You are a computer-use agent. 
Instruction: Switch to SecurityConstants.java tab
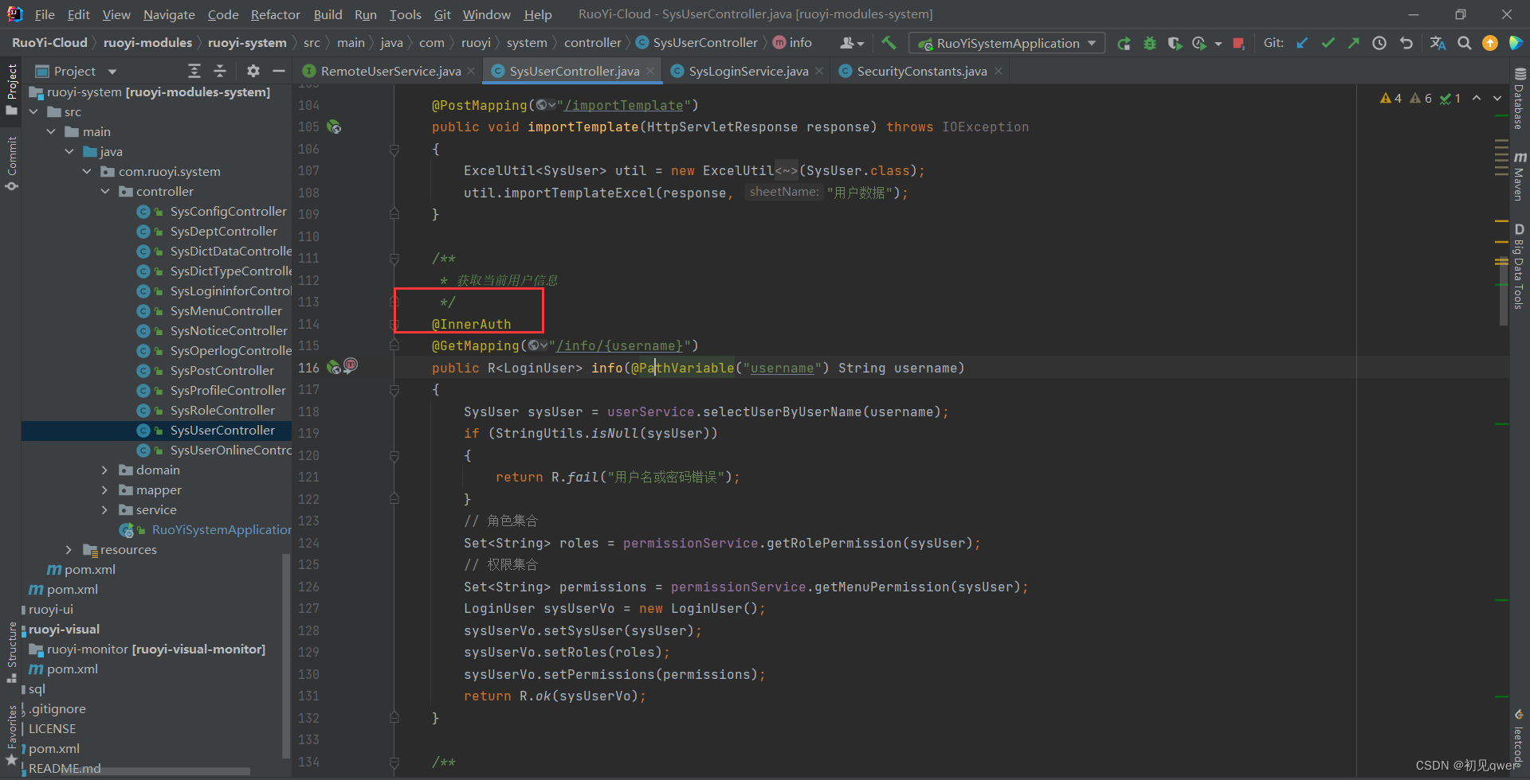[921, 71]
